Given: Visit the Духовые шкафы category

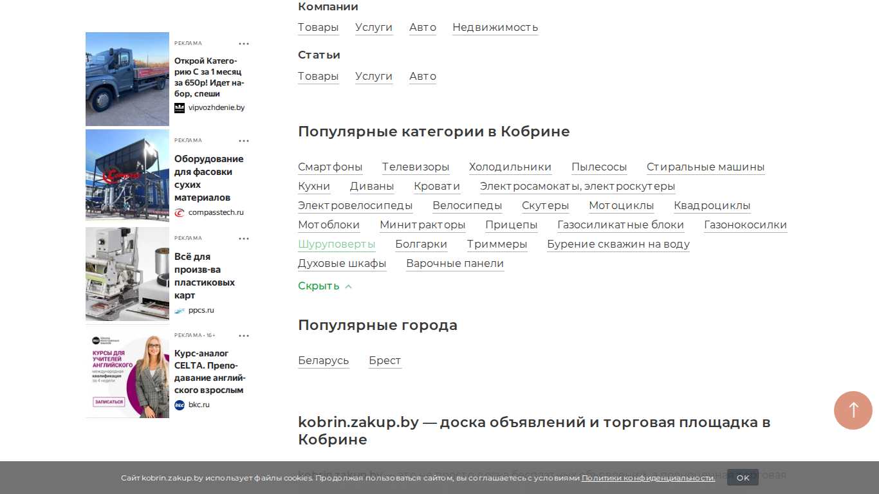Looking at the screenshot, I should pos(342,264).
